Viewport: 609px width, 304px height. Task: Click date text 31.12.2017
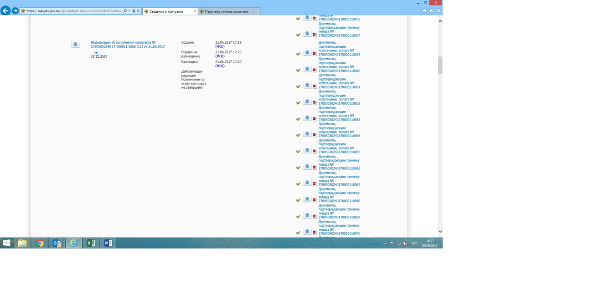[99, 57]
